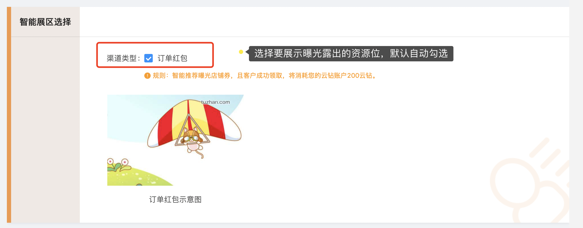The width and height of the screenshot is (583, 228).
Task: Click the dark tooltip about 资源位
Action: pos(351,54)
